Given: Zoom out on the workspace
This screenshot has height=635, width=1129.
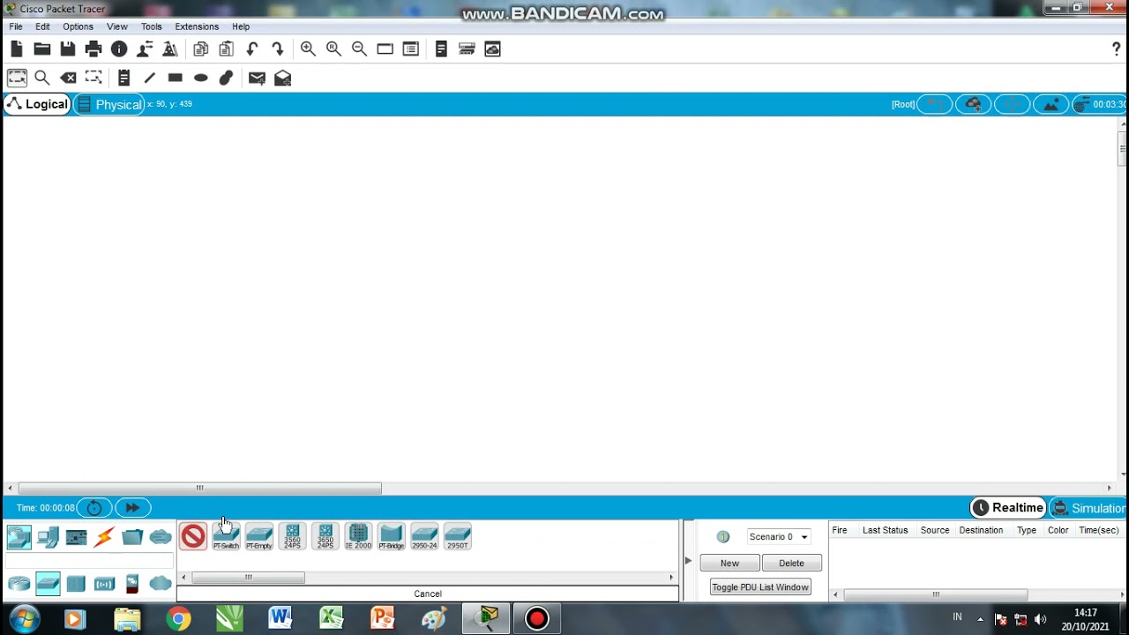Looking at the screenshot, I should tap(359, 49).
